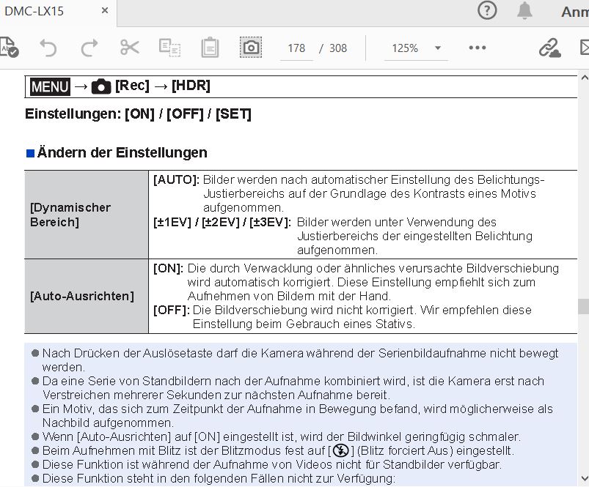The height and width of the screenshot is (487, 589).
Task: Click the note starting 'Nach Drücken der Auslösetaste'
Action: pyautogui.click(x=300, y=360)
